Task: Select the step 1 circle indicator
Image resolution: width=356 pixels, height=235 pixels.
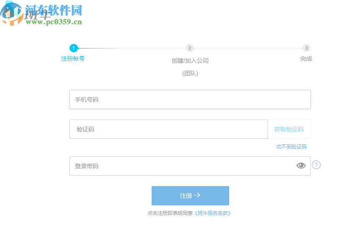Action: click(74, 48)
